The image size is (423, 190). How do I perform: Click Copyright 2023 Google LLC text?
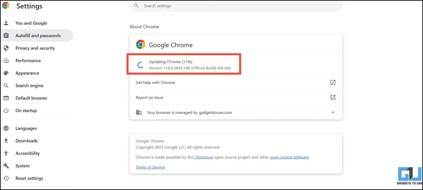pyautogui.click(x=178, y=147)
